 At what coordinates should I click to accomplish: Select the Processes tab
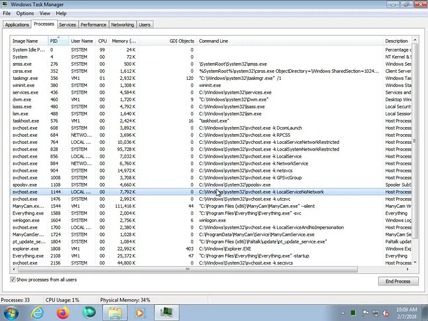(x=44, y=24)
